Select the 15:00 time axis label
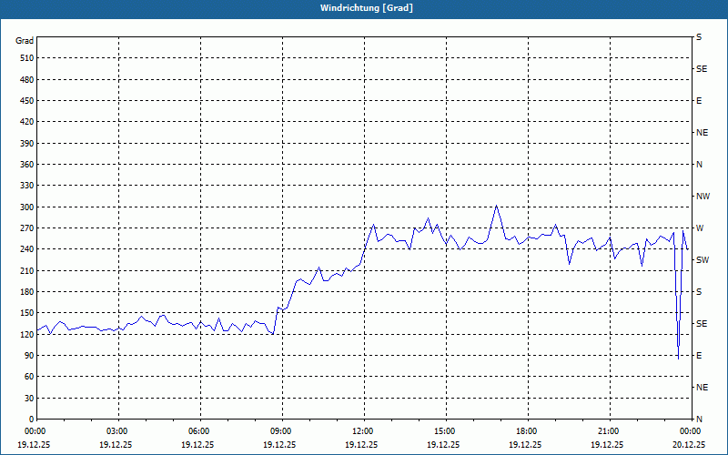The image size is (728, 455). (446, 430)
